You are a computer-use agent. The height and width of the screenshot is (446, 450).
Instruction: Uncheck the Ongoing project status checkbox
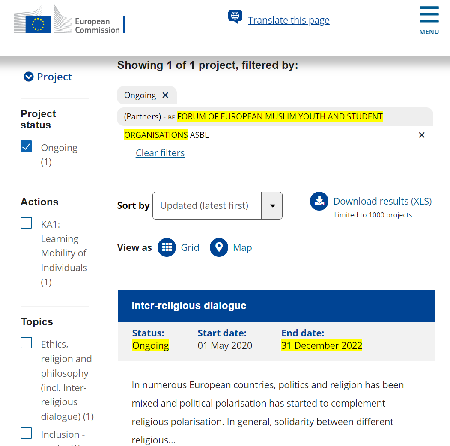click(x=27, y=146)
